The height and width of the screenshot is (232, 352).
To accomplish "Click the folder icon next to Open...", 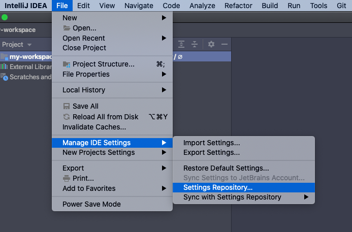I will coord(67,28).
